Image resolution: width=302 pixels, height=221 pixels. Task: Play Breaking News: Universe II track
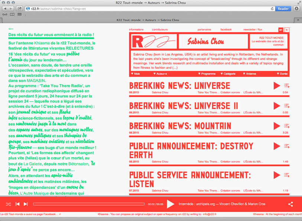(277, 106)
